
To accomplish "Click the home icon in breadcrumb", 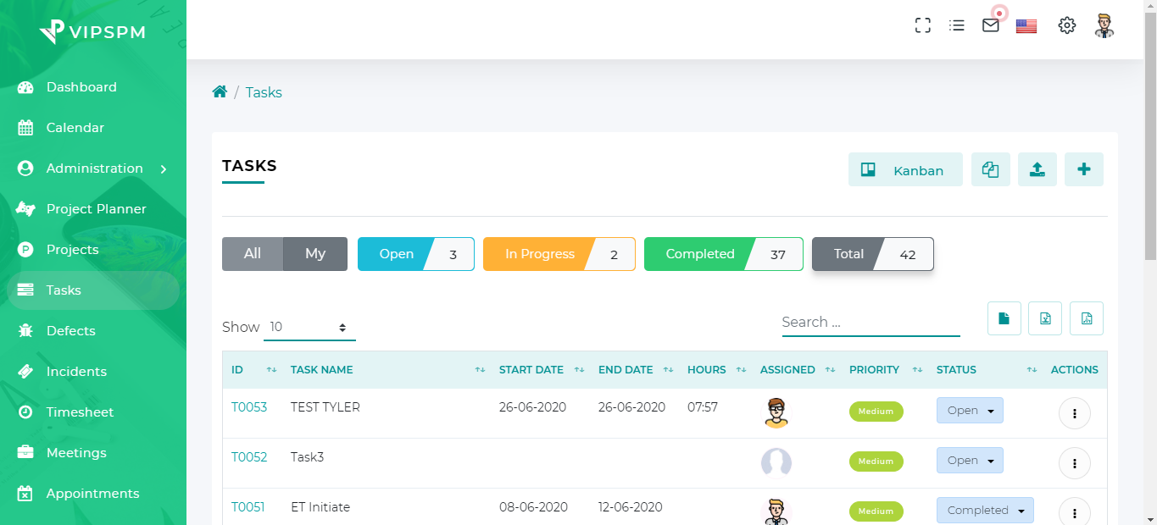I will (220, 92).
